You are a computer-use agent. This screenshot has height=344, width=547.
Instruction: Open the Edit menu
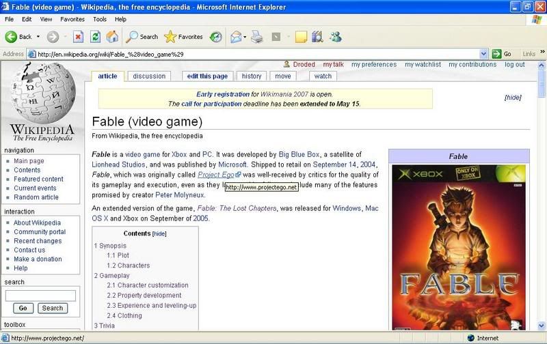pos(27,19)
